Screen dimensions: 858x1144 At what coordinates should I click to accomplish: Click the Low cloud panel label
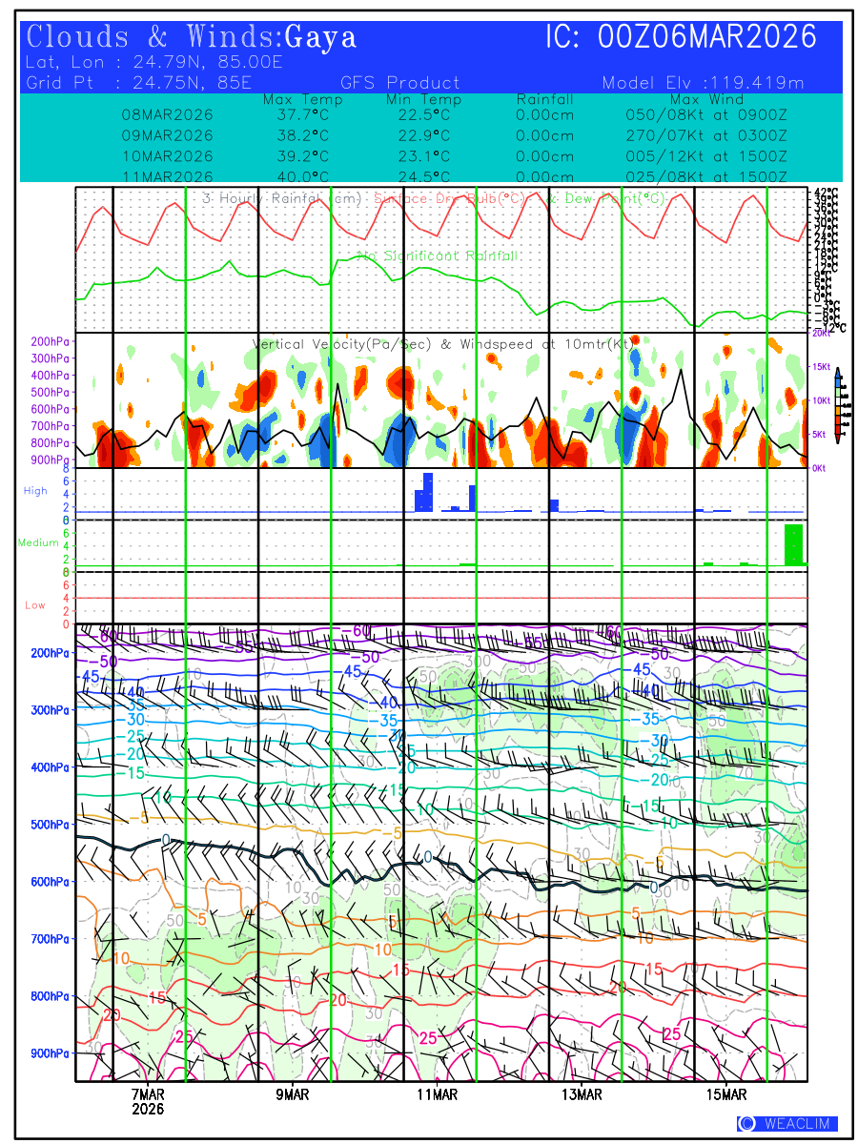tap(35, 605)
